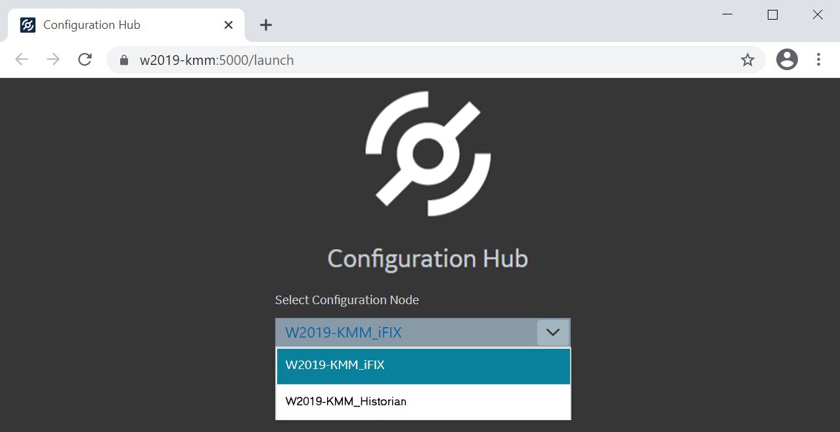Close the browser window
The height and width of the screenshot is (432, 840).
point(818,14)
